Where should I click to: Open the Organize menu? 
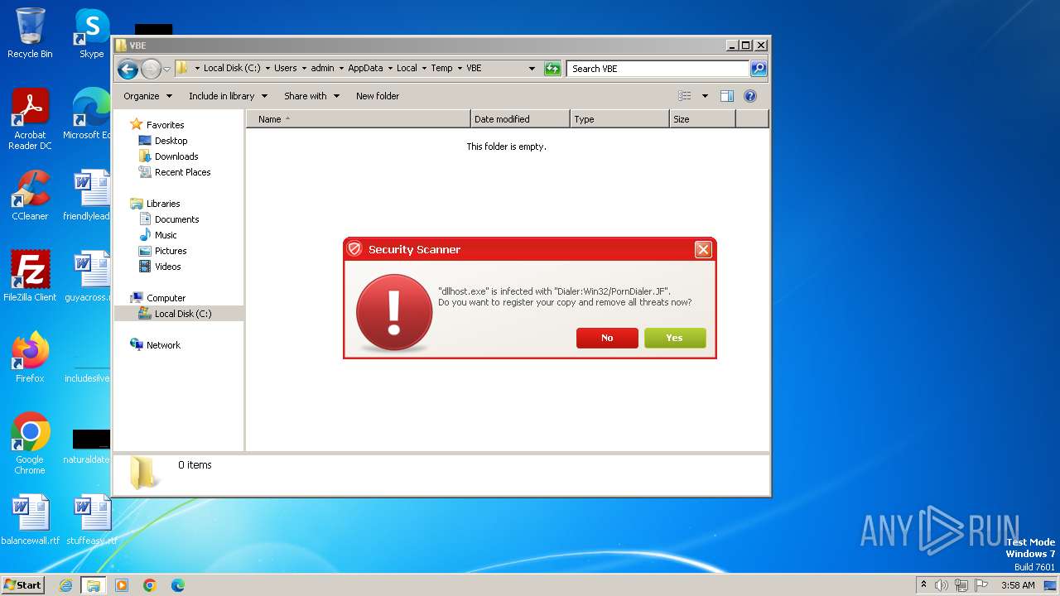pyautogui.click(x=147, y=96)
